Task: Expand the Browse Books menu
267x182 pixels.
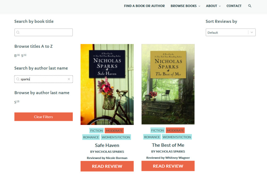Action: [185, 6]
